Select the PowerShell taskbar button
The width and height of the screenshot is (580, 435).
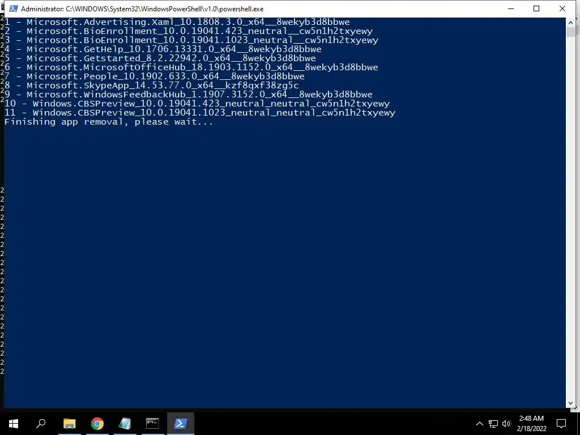coord(181,423)
